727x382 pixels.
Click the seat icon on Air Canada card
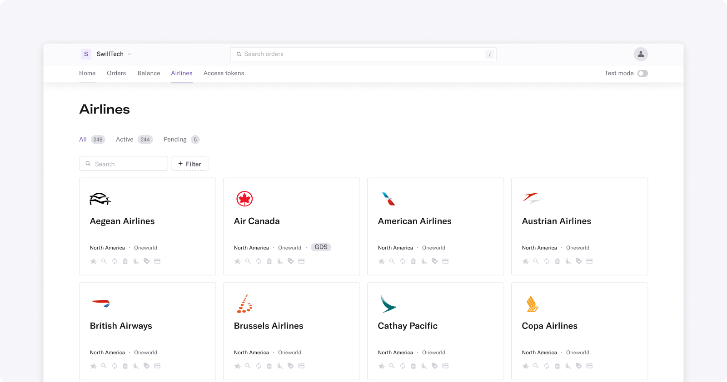[280, 261]
